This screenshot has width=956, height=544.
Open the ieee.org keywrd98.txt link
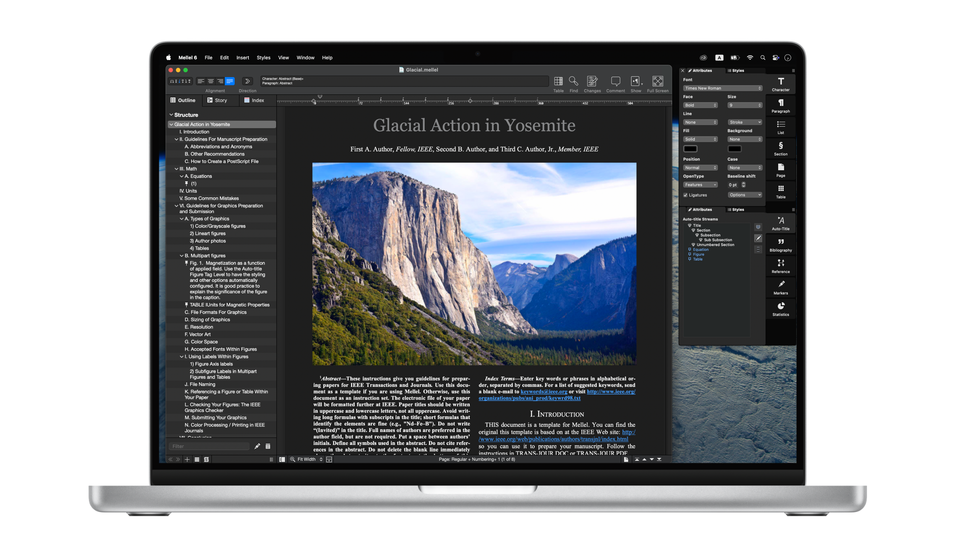[557, 395]
